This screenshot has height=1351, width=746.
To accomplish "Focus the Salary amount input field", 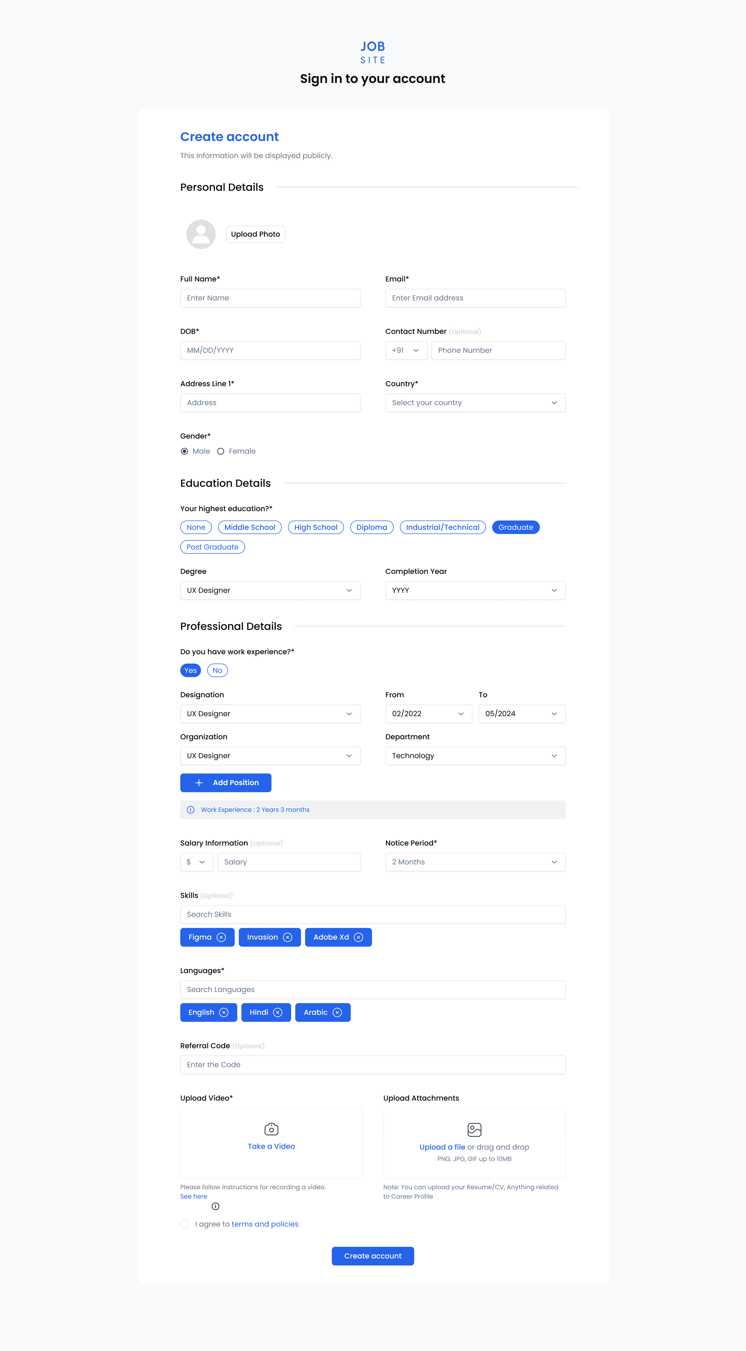I will [289, 862].
